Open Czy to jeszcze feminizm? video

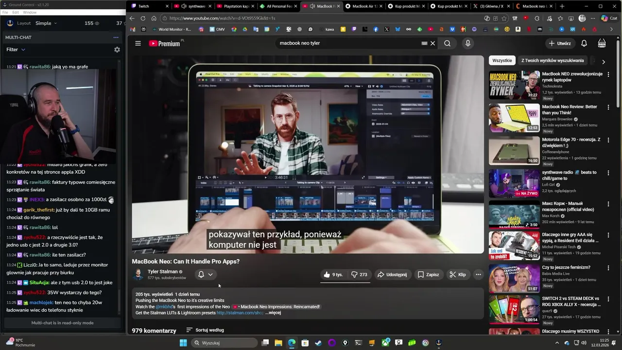[566, 267]
